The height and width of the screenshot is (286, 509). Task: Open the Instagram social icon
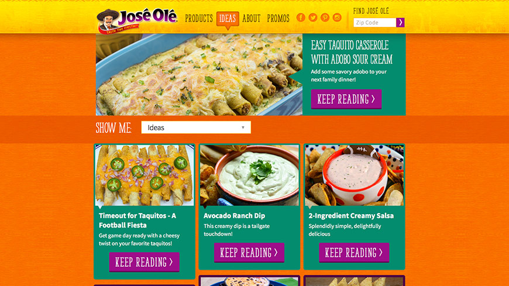[x=337, y=18]
